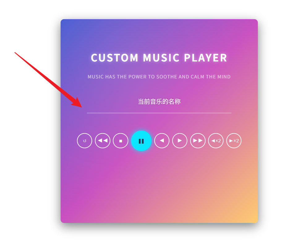Screen dimensions: 307x248
Task: Click the middle of the track progress bar
Action: coord(159,113)
